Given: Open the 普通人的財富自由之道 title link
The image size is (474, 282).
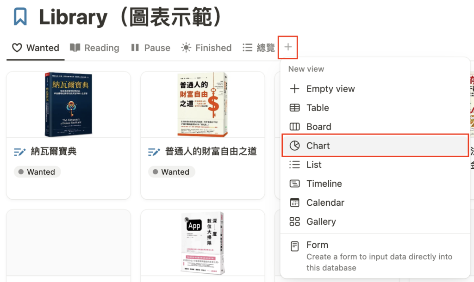Looking at the screenshot, I should (211, 152).
